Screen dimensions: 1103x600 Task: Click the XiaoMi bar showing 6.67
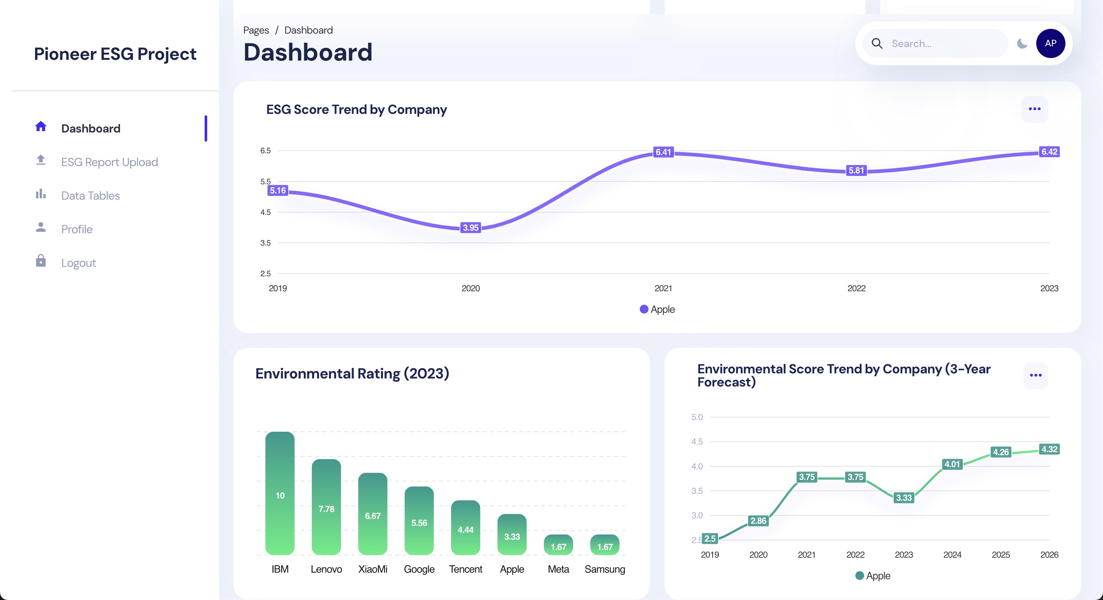point(373,514)
